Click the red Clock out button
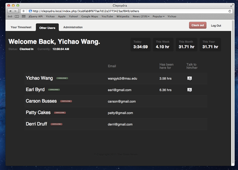This screenshot has width=238, height=170. (198, 25)
